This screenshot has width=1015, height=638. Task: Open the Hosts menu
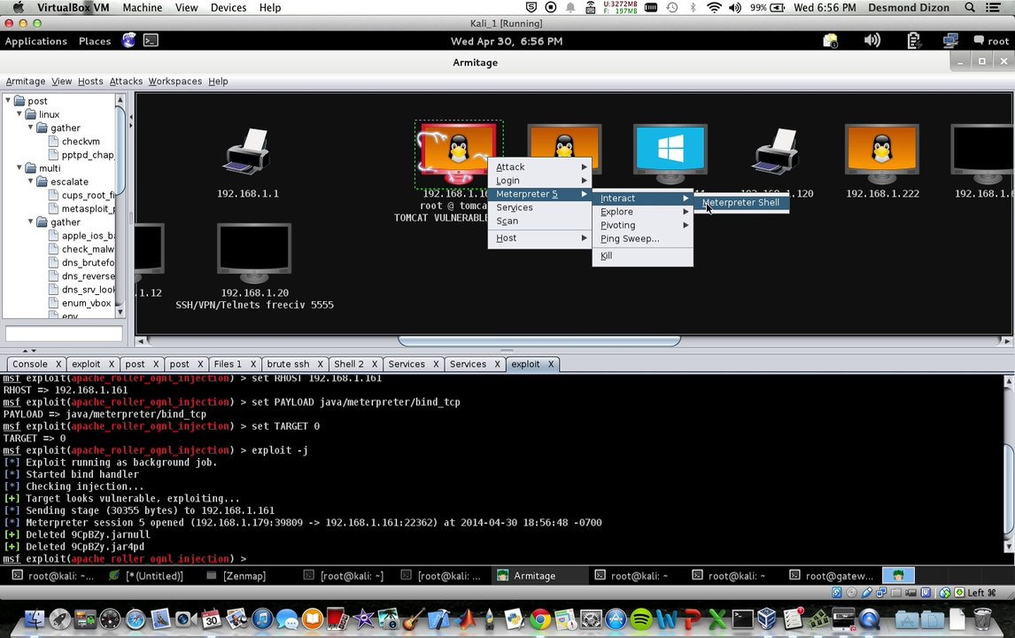click(90, 82)
